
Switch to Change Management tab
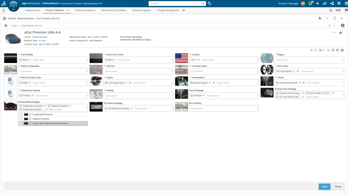coord(168,10)
